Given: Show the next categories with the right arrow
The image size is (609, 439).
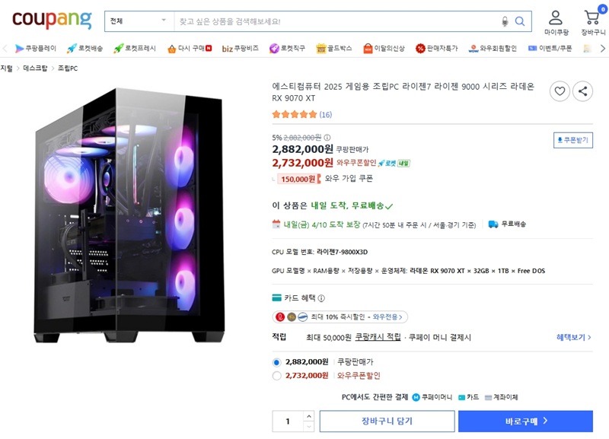Looking at the screenshot, I should coord(602,49).
